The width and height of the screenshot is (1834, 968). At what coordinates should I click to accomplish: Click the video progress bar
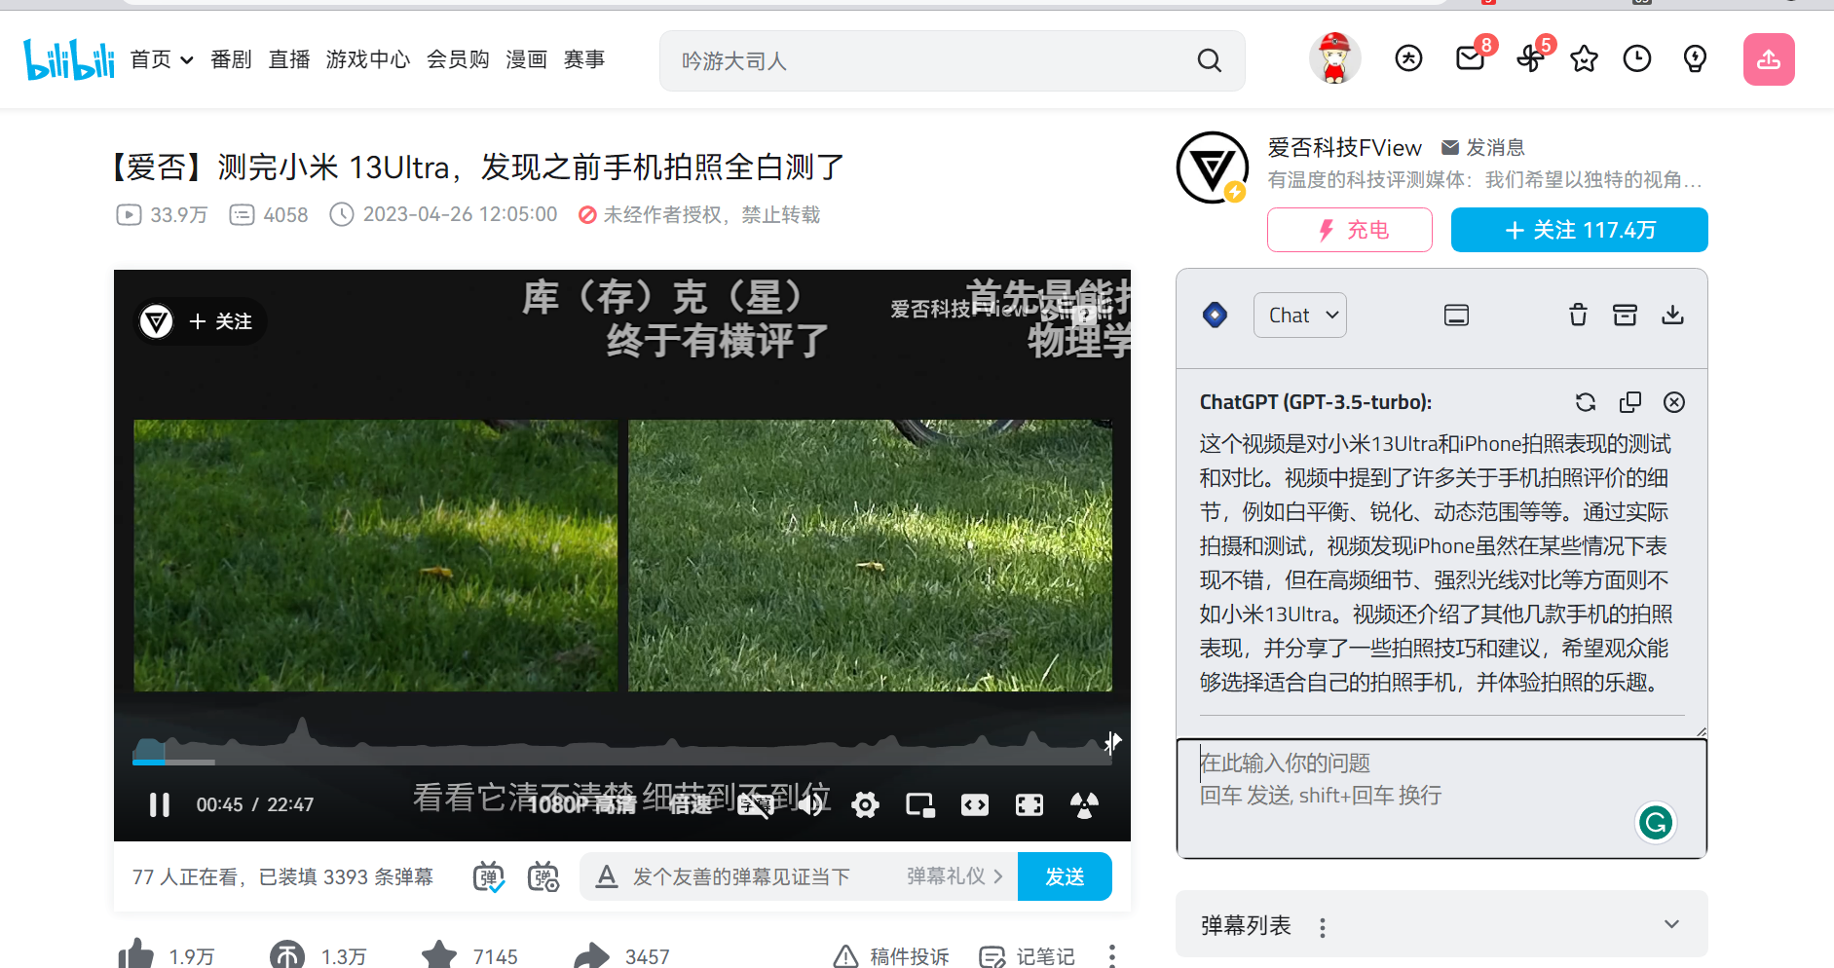pyautogui.click(x=621, y=762)
